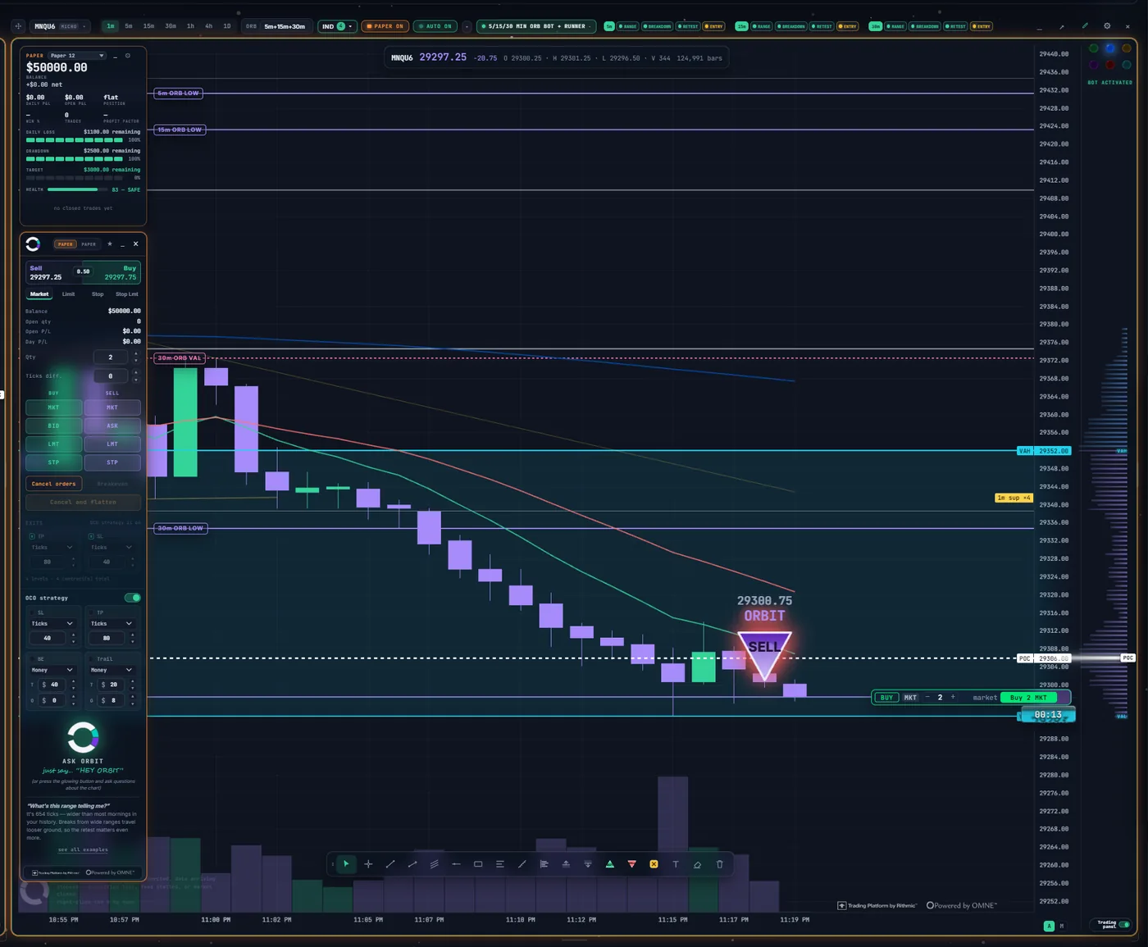This screenshot has width=1148, height=947.
Task: Select the Stop Lmt order tab
Action: pyautogui.click(x=127, y=294)
